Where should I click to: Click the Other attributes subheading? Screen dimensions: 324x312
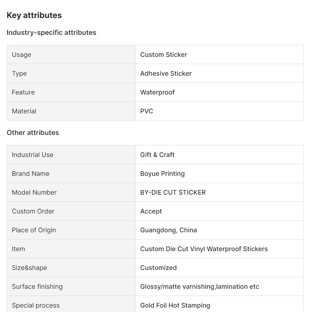33,133
